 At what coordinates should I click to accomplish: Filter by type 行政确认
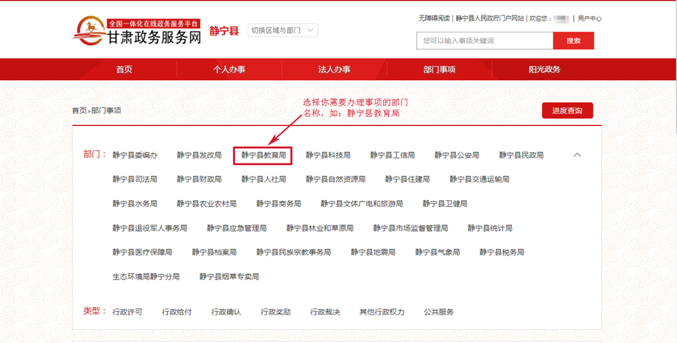pyautogui.click(x=226, y=312)
